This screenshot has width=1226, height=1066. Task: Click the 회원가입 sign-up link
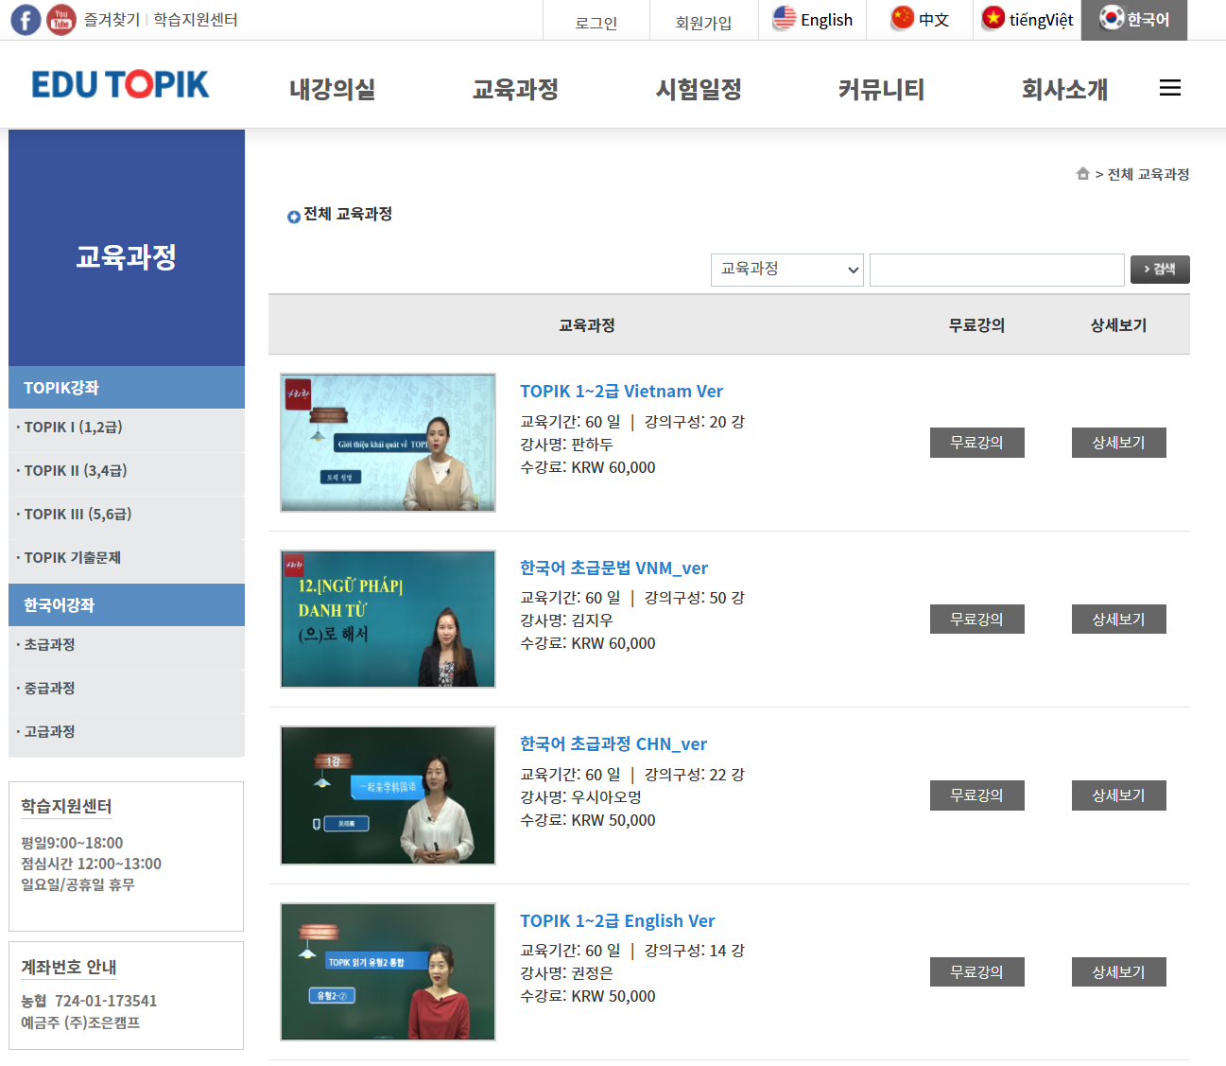[703, 23]
